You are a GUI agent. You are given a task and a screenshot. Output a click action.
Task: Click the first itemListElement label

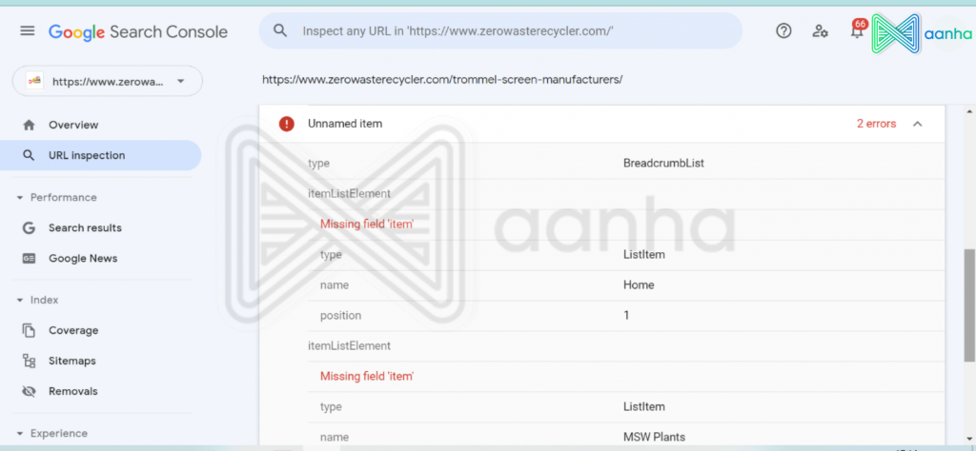(x=349, y=194)
